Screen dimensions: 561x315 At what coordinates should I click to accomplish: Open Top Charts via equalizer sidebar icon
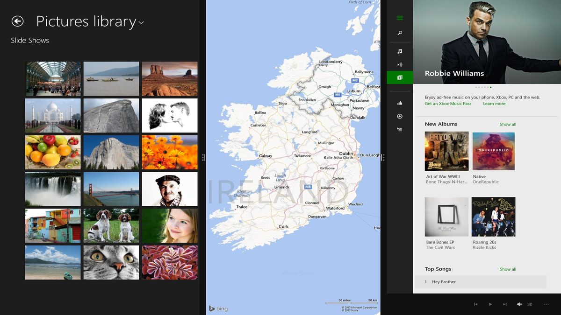click(400, 102)
